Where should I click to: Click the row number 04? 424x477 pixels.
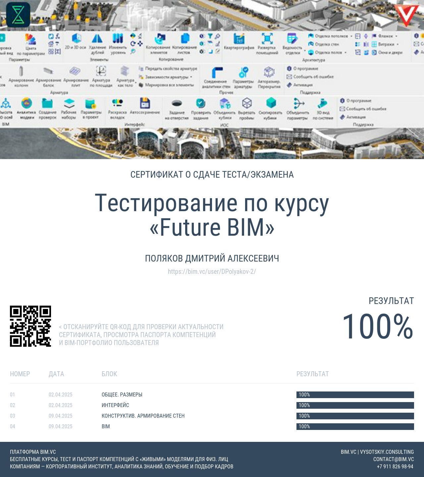point(13,426)
